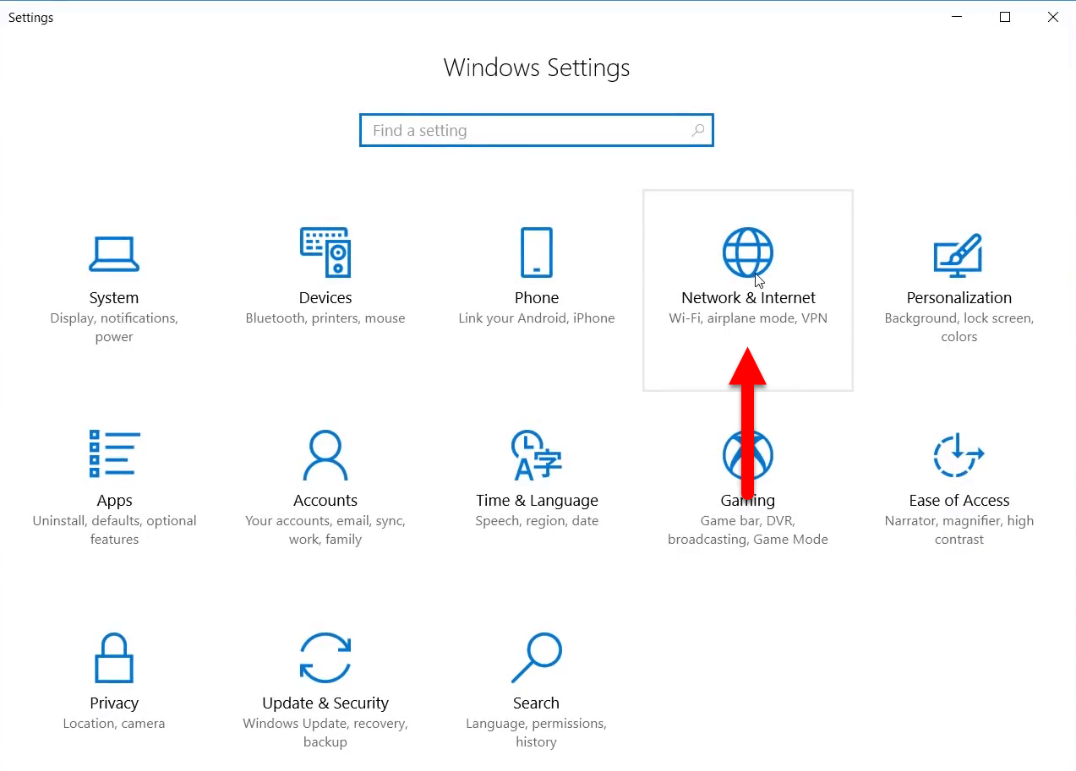Open the Privacy padlock icon
This screenshot has width=1076, height=771.
click(114, 657)
